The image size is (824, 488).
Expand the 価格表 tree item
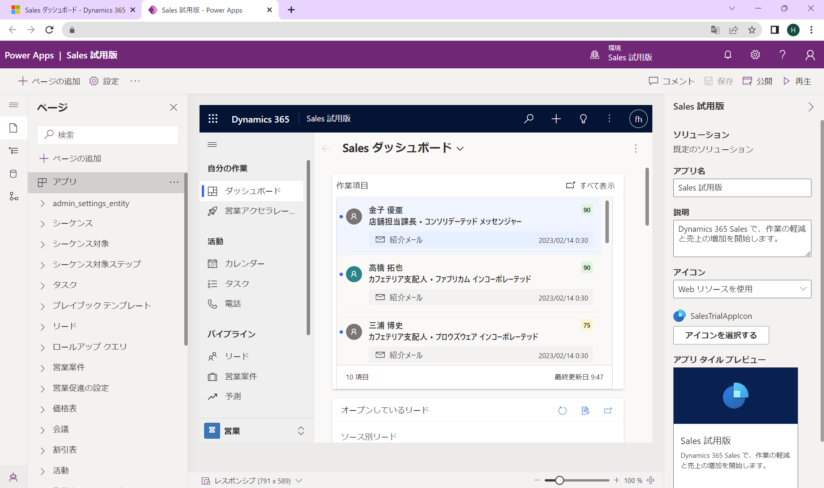click(x=43, y=409)
